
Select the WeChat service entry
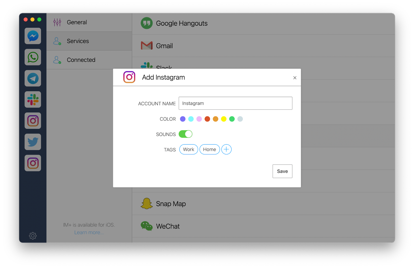[168, 226]
